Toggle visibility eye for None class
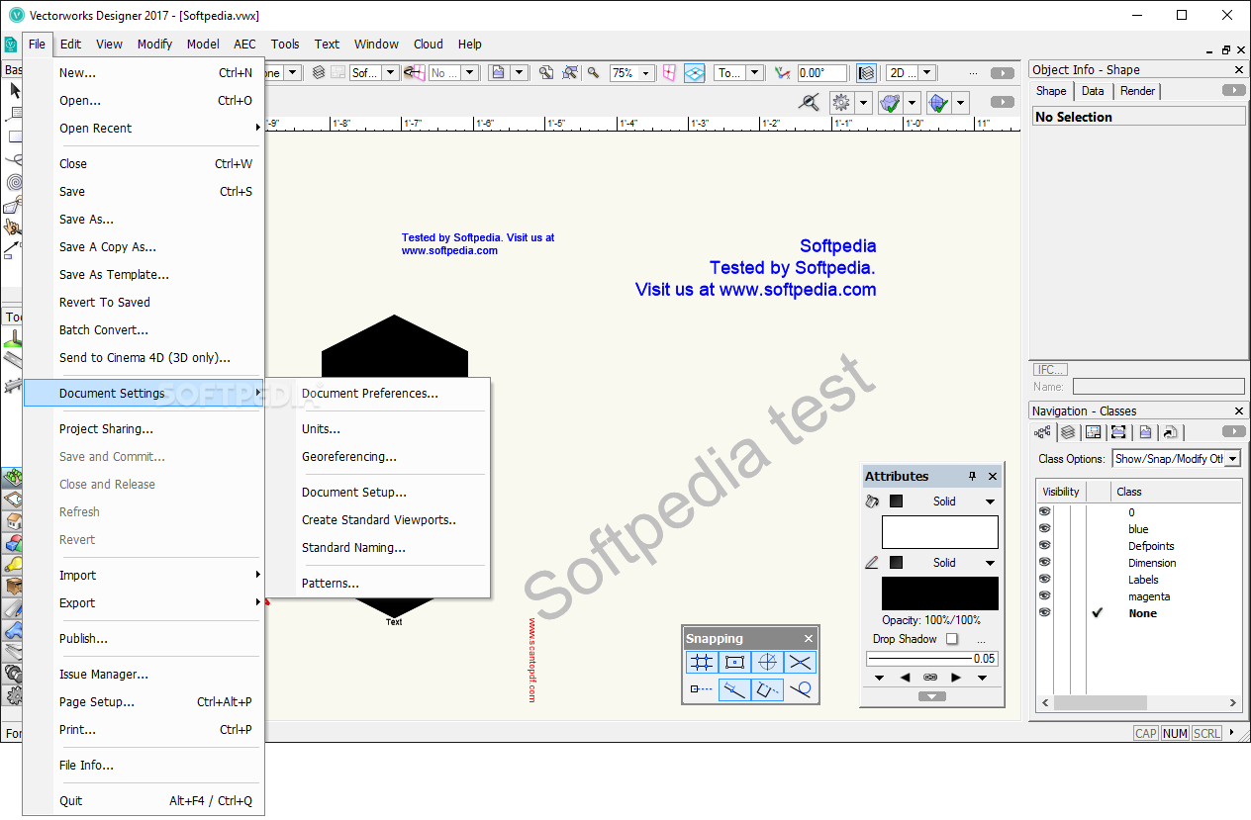 coord(1044,613)
